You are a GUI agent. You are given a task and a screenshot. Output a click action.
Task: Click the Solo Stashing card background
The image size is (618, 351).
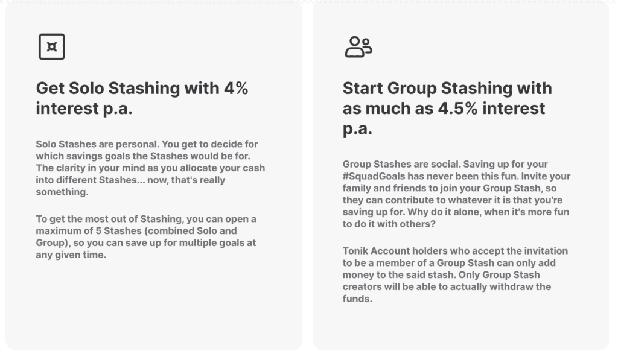tap(154, 307)
